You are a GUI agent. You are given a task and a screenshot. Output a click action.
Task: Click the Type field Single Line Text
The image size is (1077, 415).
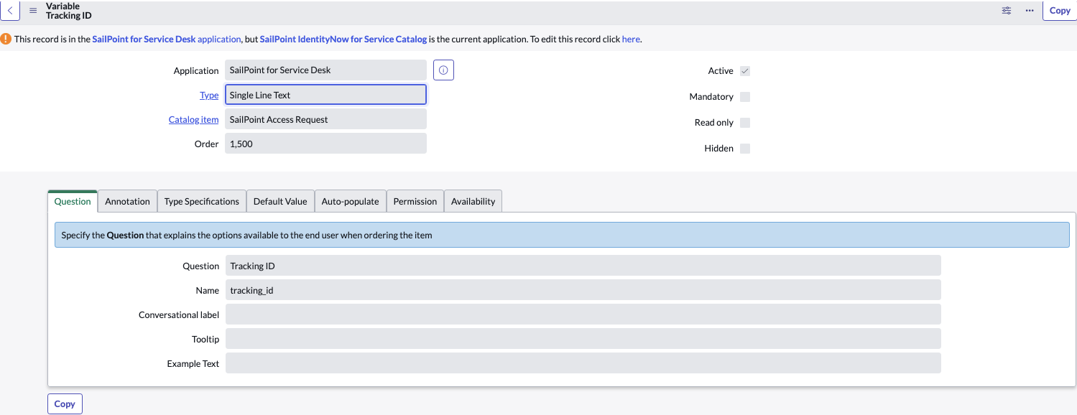pos(325,95)
